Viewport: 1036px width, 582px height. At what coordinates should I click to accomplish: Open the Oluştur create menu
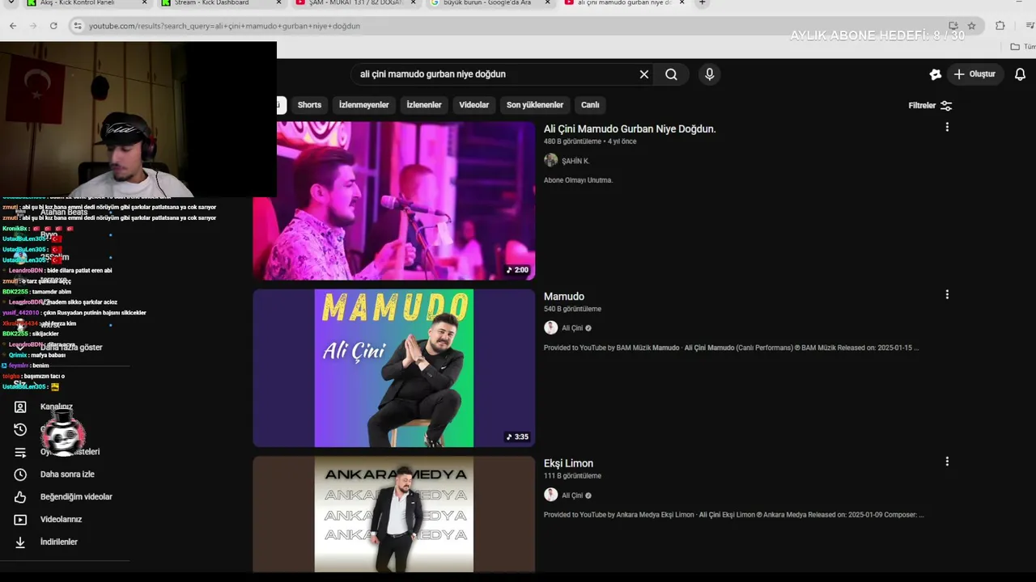(x=974, y=74)
